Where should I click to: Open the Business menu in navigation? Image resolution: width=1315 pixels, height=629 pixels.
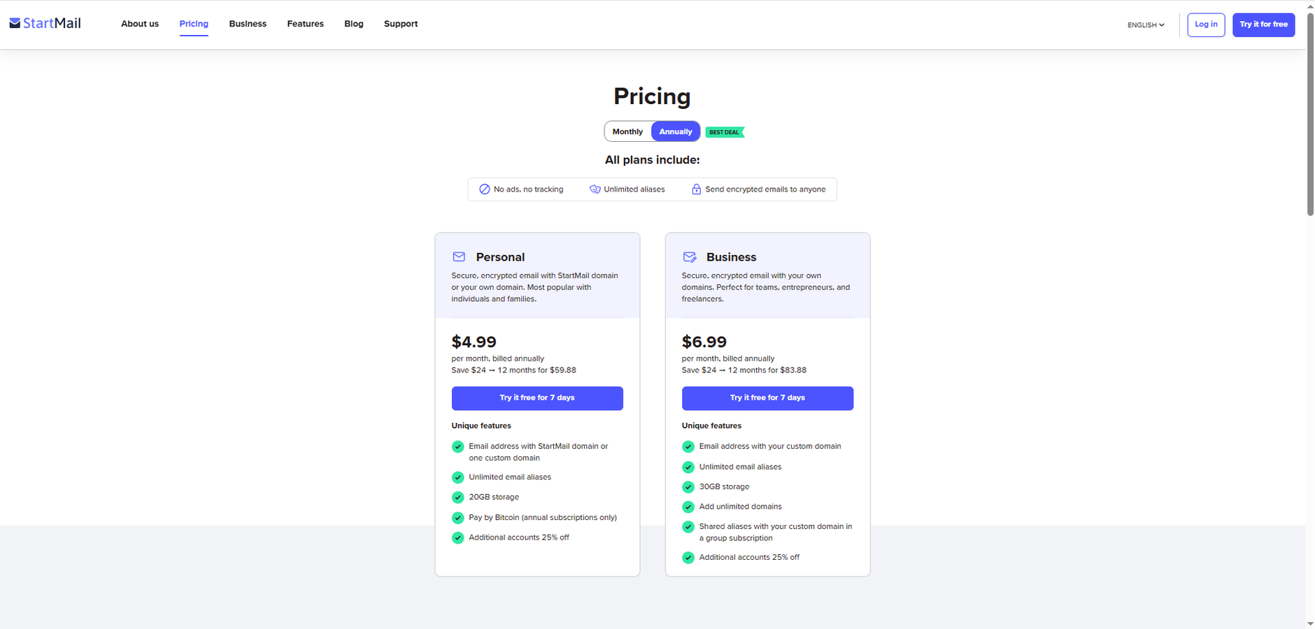click(248, 24)
